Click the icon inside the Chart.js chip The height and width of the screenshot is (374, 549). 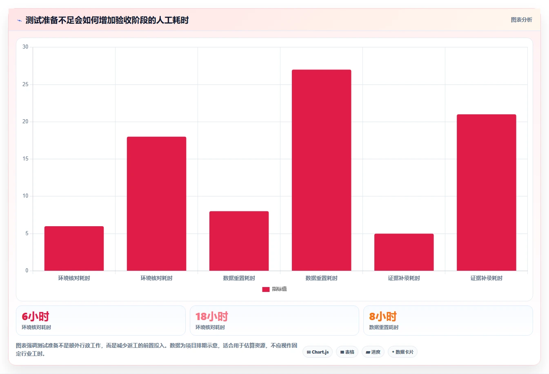(309, 352)
